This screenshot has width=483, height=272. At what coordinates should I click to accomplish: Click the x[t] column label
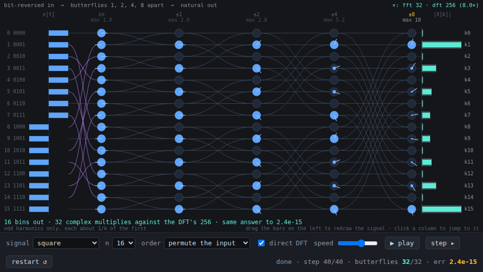tap(48, 15)
